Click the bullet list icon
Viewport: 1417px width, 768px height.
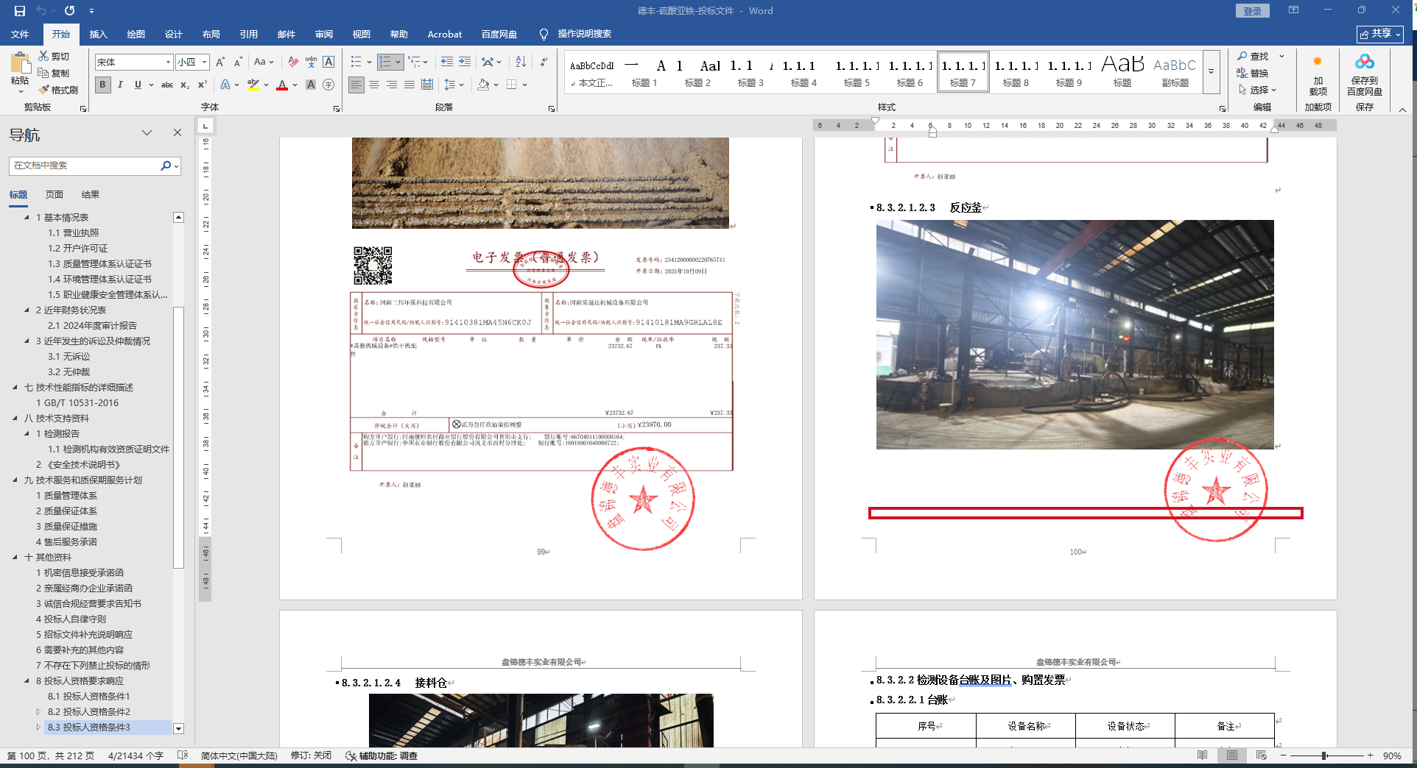point(356,62)
